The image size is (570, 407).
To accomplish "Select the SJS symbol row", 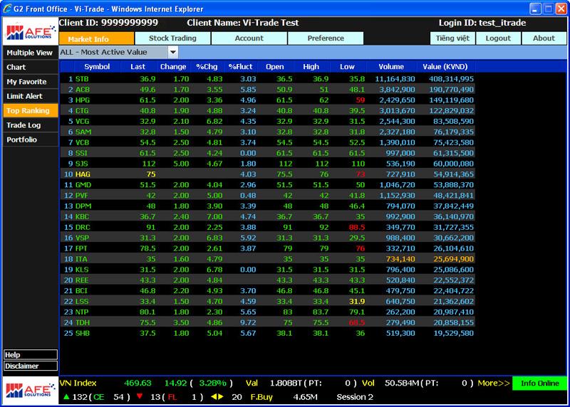I will [x=267, y=164].
